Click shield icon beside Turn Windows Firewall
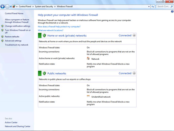The width and height of the screenshot is (174, 131). (x=2, y=30)
